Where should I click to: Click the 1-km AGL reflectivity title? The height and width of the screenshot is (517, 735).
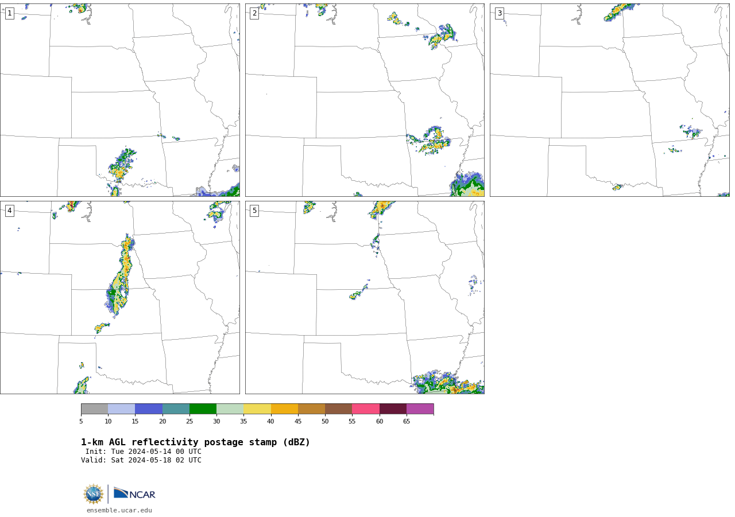[x=195, y=442]
